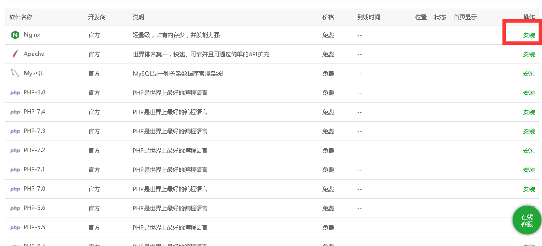Image resolution: width=542 pixels, height=246 pixels.
Task: Click the PHP-5.6 row description text
Action: pyautogui.click(x=170, y=208)
